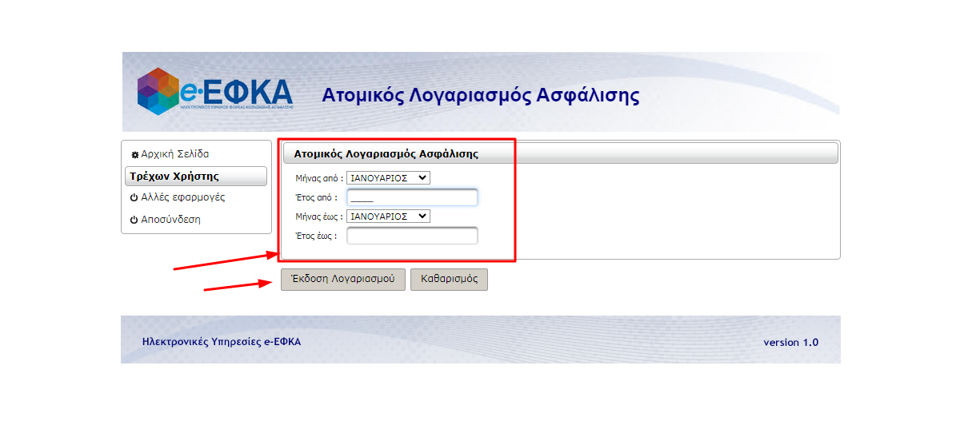Log out via the Αποσύνδεση link
This screenshot has width=980, height=437.
170,220
